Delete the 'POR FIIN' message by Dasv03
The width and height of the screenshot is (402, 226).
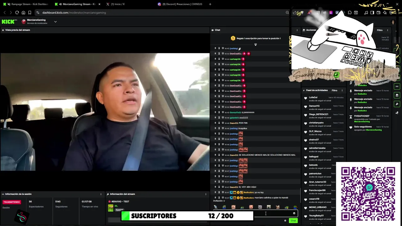click(x=215, y=123)
